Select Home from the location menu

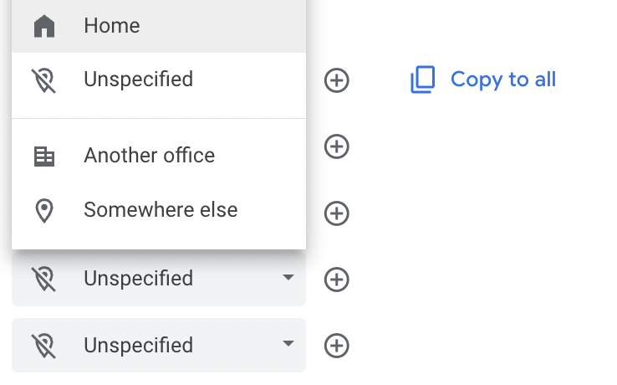159,26
